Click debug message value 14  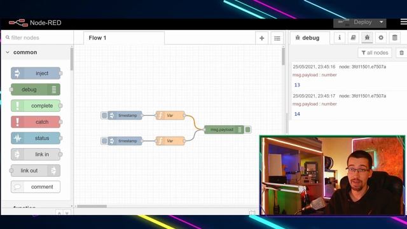click(x=297, y=114)
